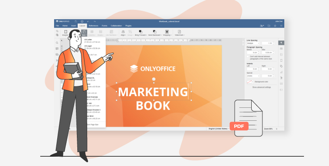The image size is (329, 166).
Task: Enable don't add interval between paragraphs checkbox
Action: pos(248,56)
